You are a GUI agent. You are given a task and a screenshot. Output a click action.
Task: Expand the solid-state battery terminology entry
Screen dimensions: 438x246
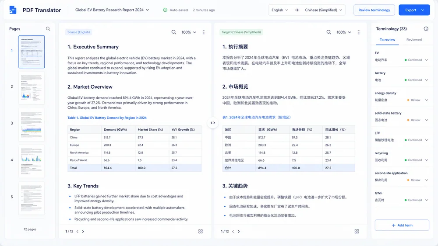point(427,120)
